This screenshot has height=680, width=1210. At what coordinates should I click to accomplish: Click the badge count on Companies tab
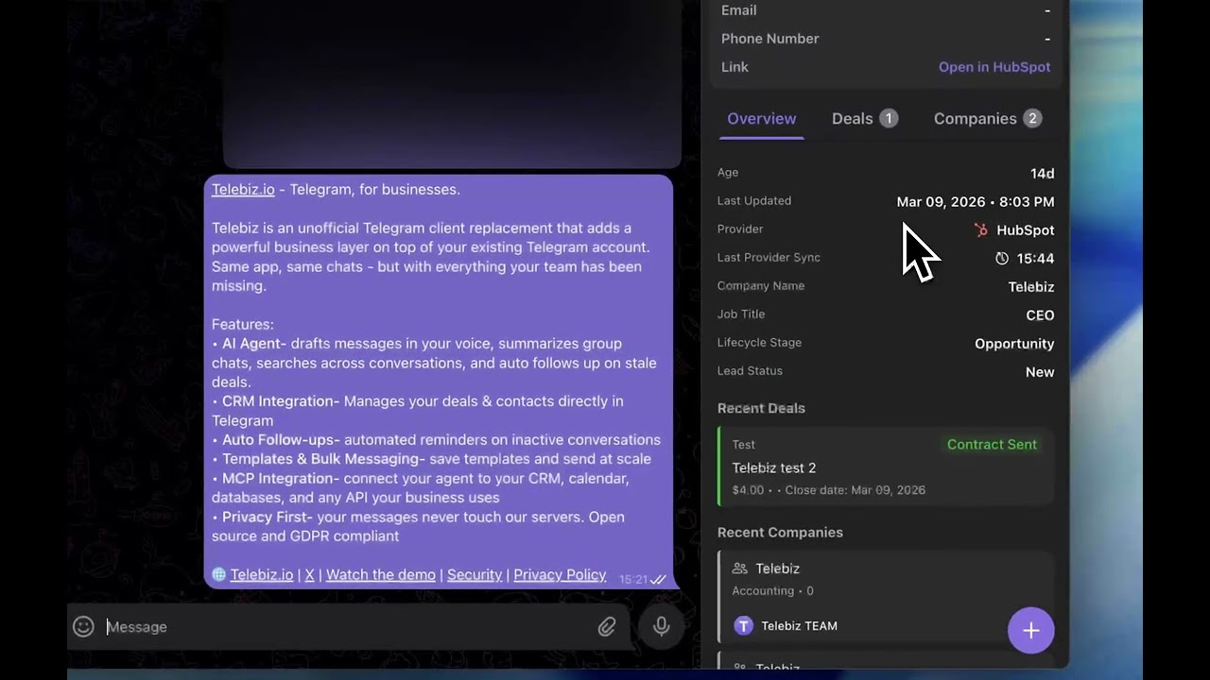click(x=1032, y=118)
